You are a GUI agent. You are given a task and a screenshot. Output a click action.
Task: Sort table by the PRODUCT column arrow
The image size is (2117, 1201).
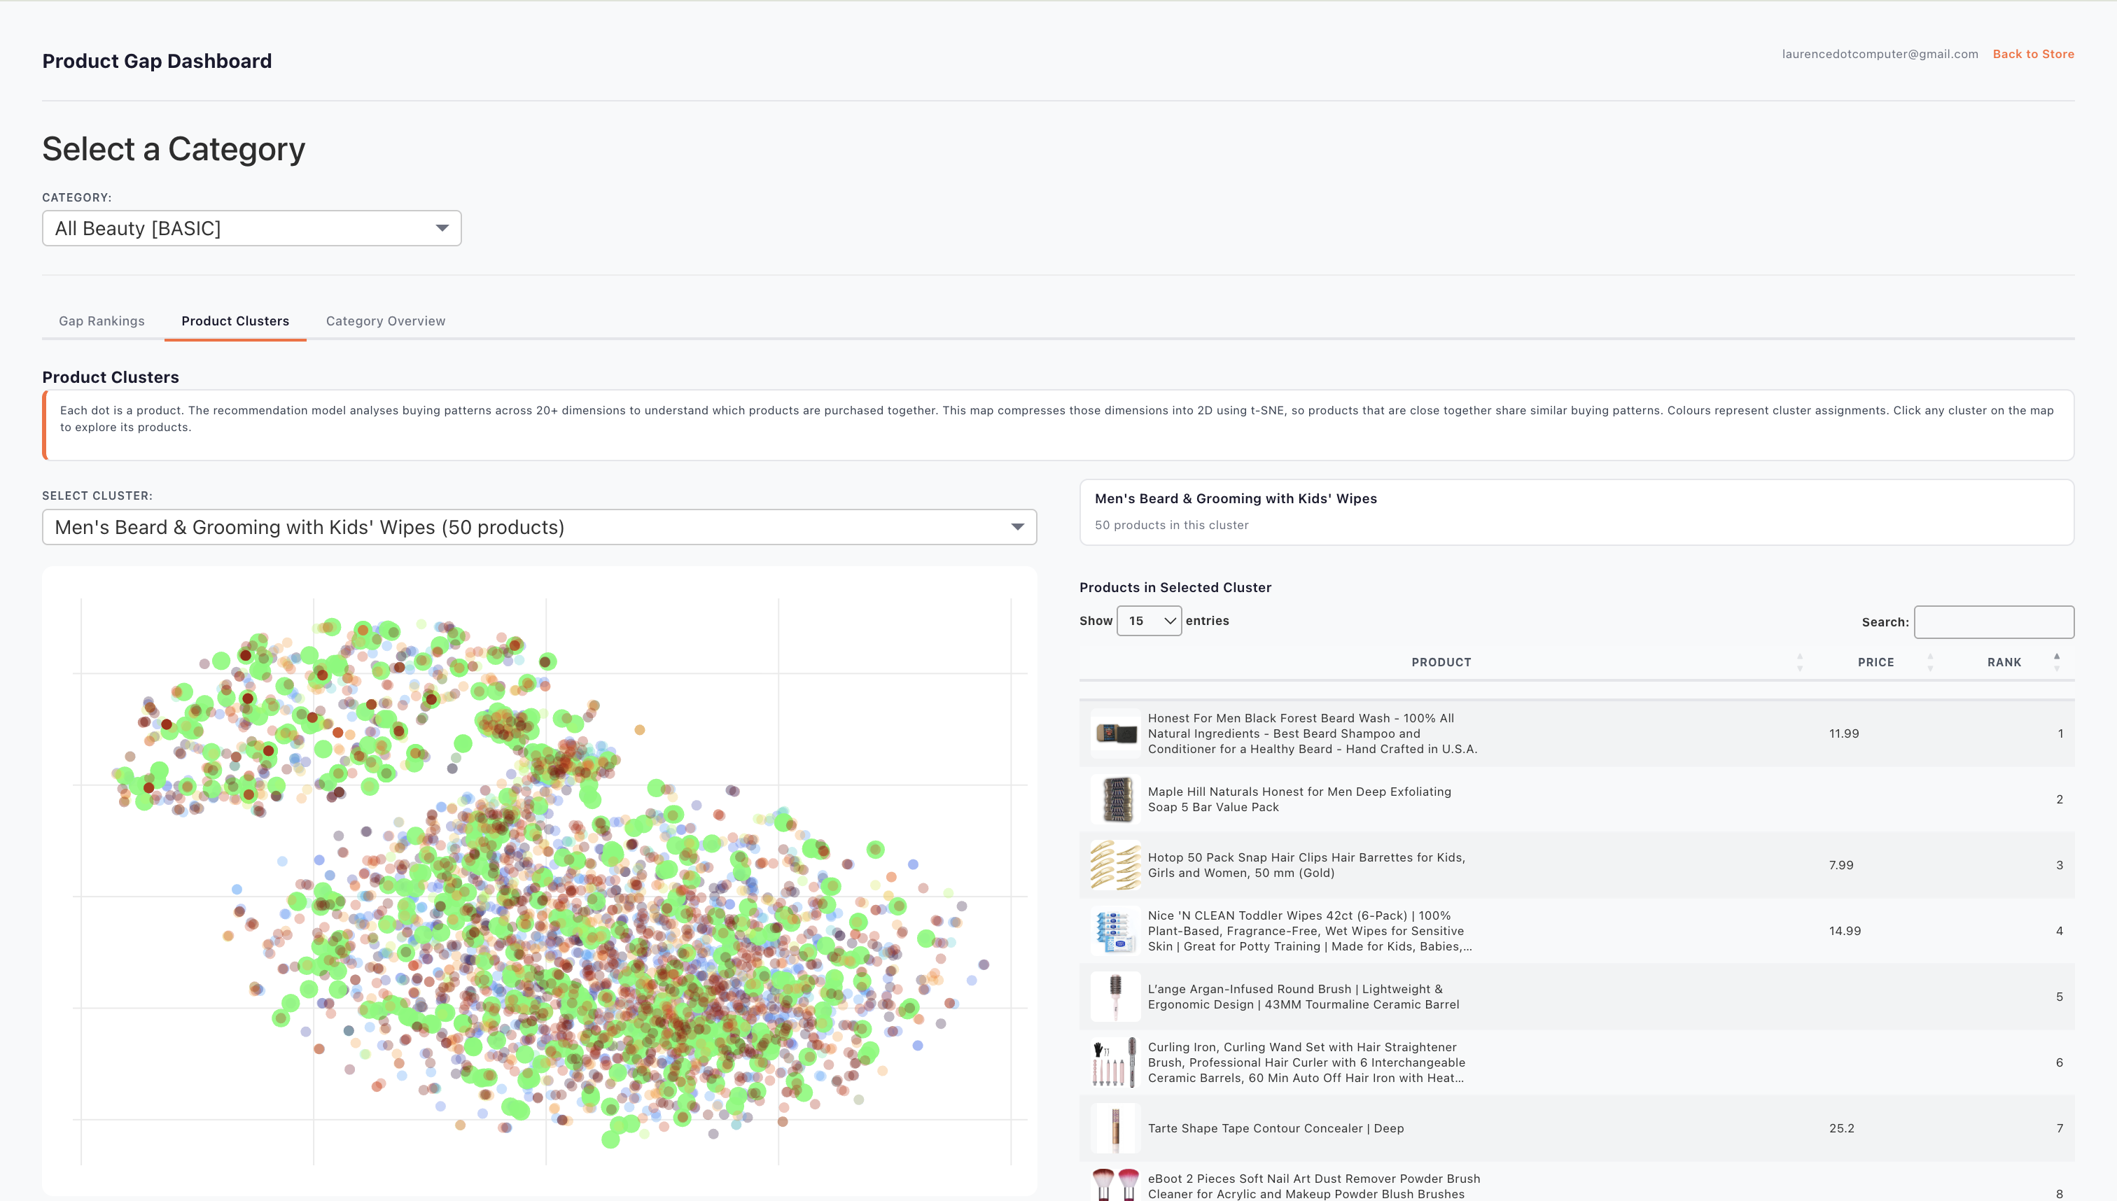(1798, 661)
